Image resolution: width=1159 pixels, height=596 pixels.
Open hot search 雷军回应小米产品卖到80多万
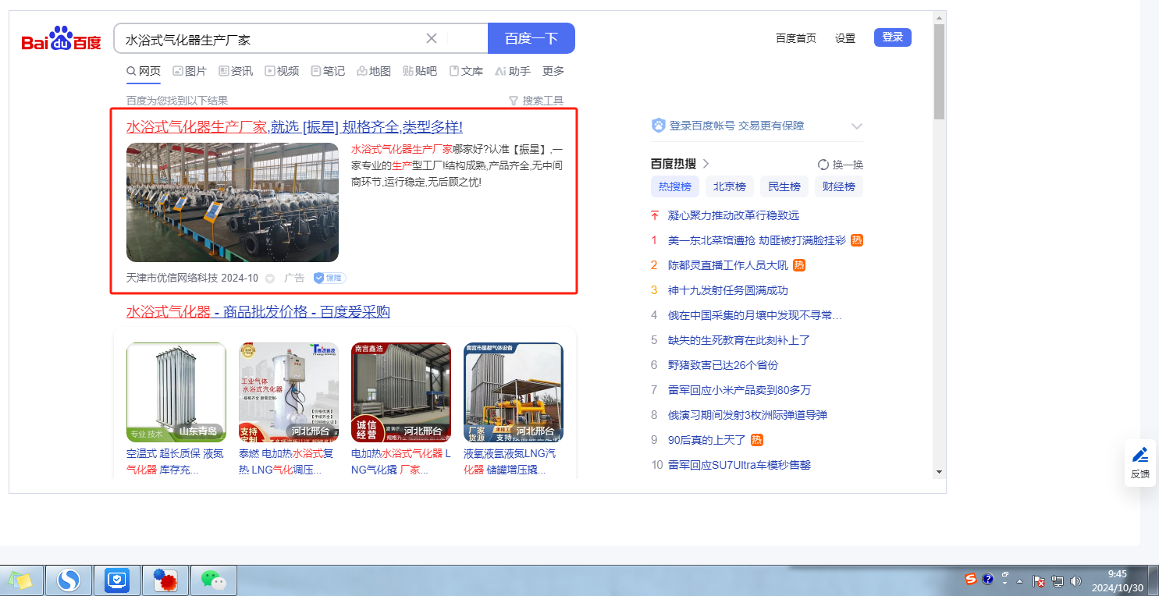(740, 390)
